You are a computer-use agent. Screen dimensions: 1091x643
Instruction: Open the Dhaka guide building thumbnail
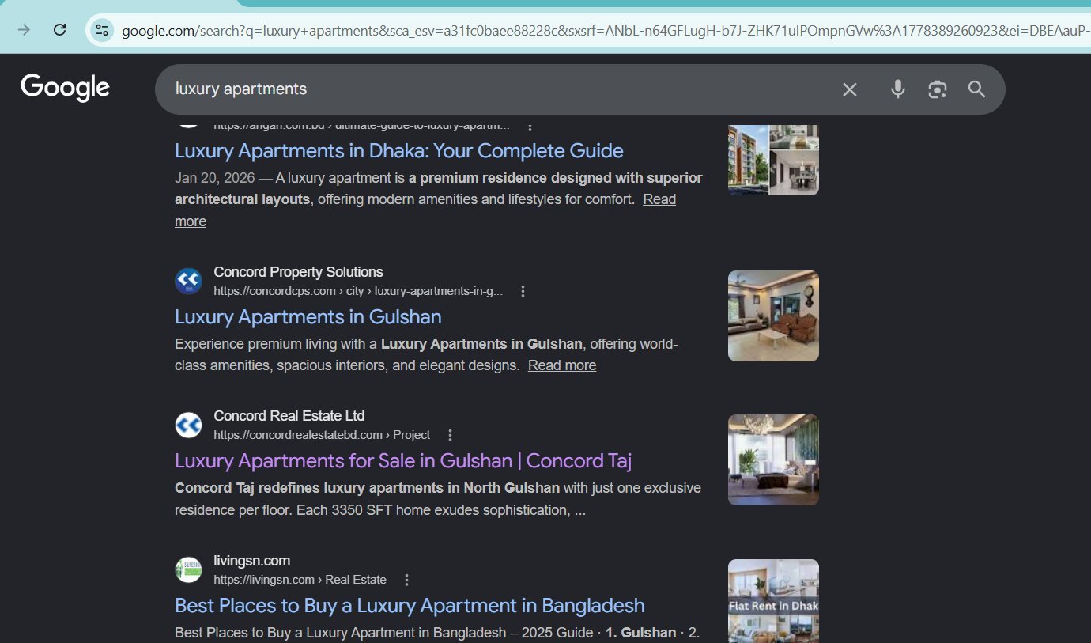tap(773, 160)
